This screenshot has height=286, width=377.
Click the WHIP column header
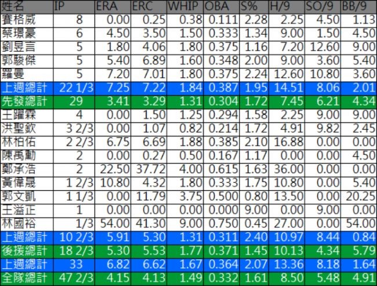tap(184, 6)
